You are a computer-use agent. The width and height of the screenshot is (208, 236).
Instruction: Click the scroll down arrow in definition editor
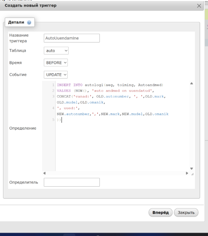191,168
